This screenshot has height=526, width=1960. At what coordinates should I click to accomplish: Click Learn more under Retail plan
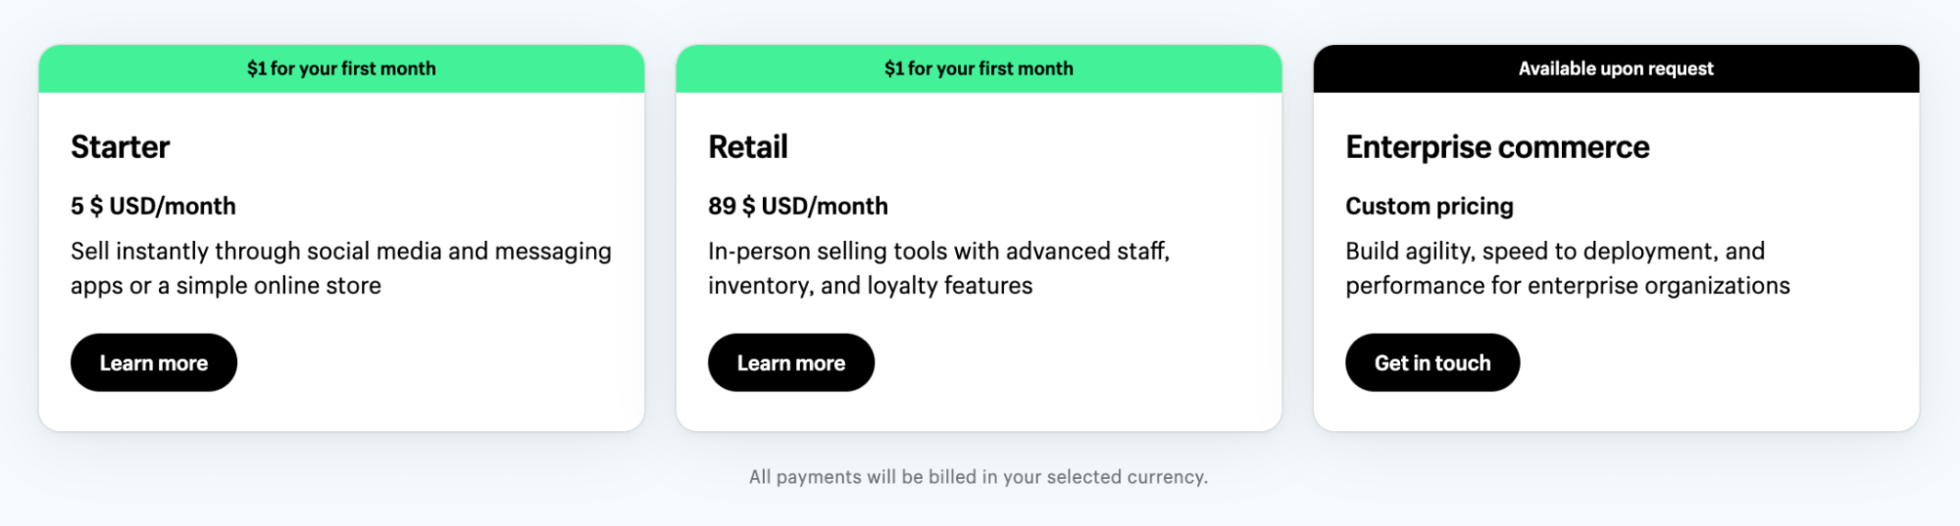[790, 362]
